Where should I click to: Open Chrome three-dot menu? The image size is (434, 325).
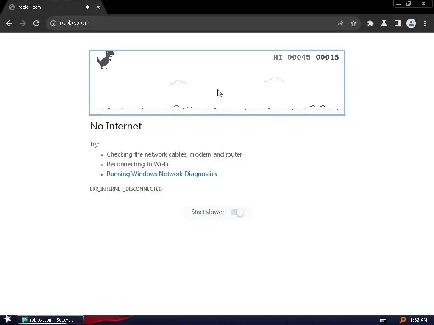425,24
